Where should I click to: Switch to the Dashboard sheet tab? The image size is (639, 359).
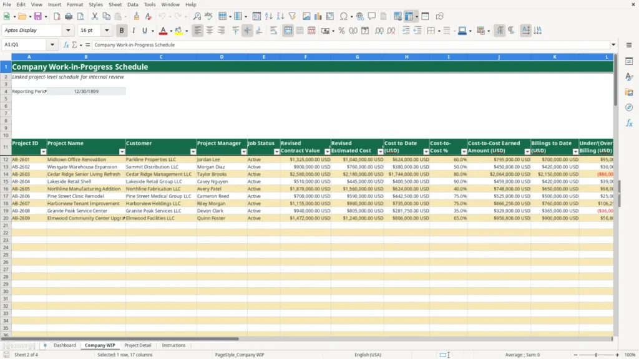65,345
